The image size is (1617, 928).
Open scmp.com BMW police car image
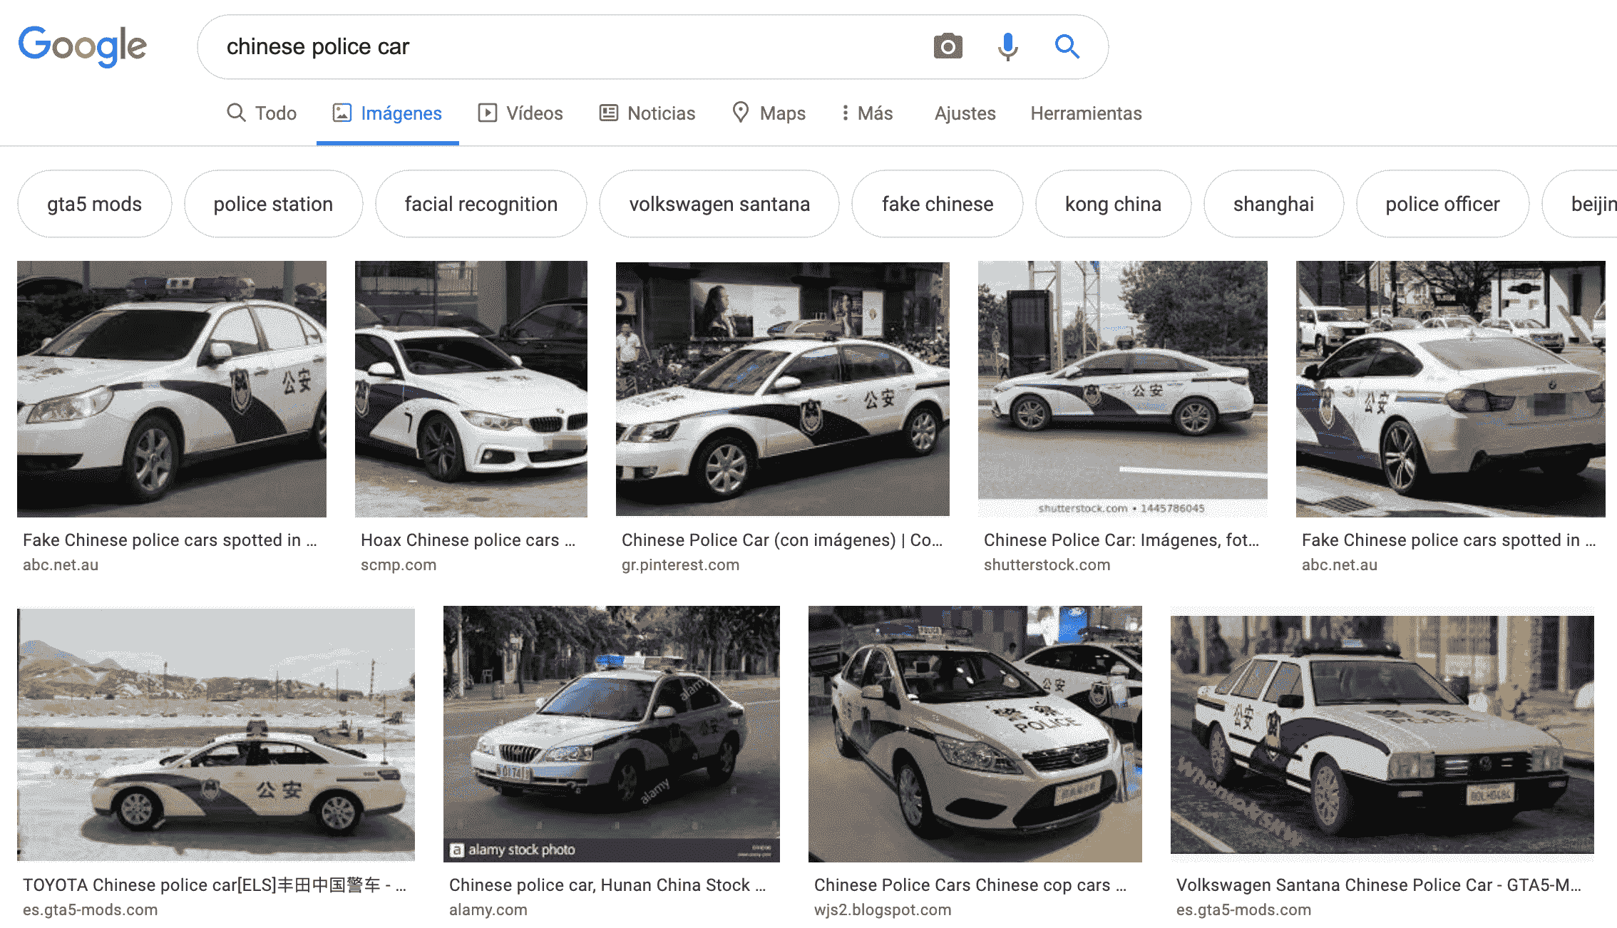click(471, 388)
